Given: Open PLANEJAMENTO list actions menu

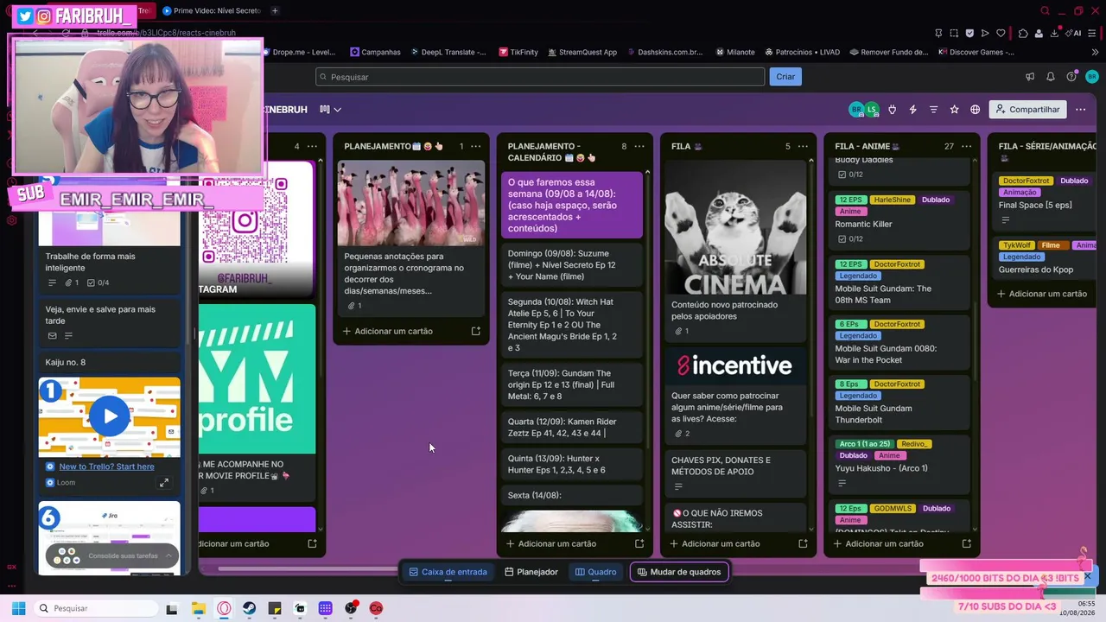Looking at the screenshot, I should tap(475, 146).
